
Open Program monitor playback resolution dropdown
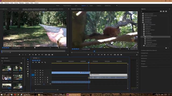click(x=123, y=49)
